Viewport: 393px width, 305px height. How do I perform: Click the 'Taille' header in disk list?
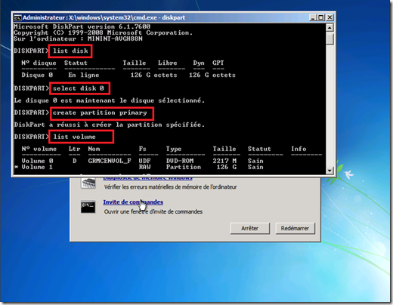tap(135, 63)
